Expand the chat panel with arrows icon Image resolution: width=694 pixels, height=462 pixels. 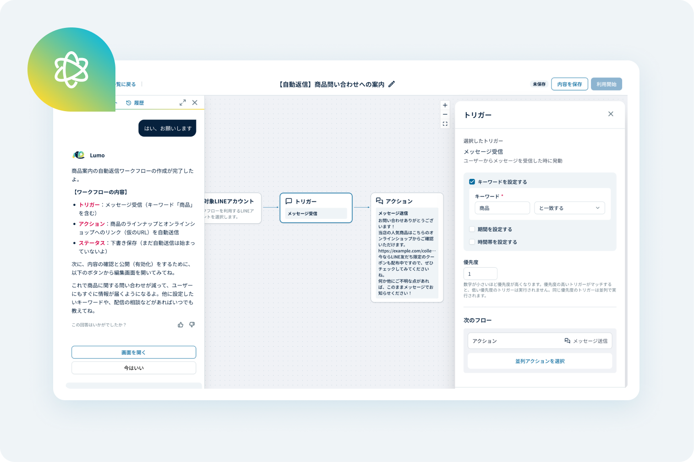(183, 103)
